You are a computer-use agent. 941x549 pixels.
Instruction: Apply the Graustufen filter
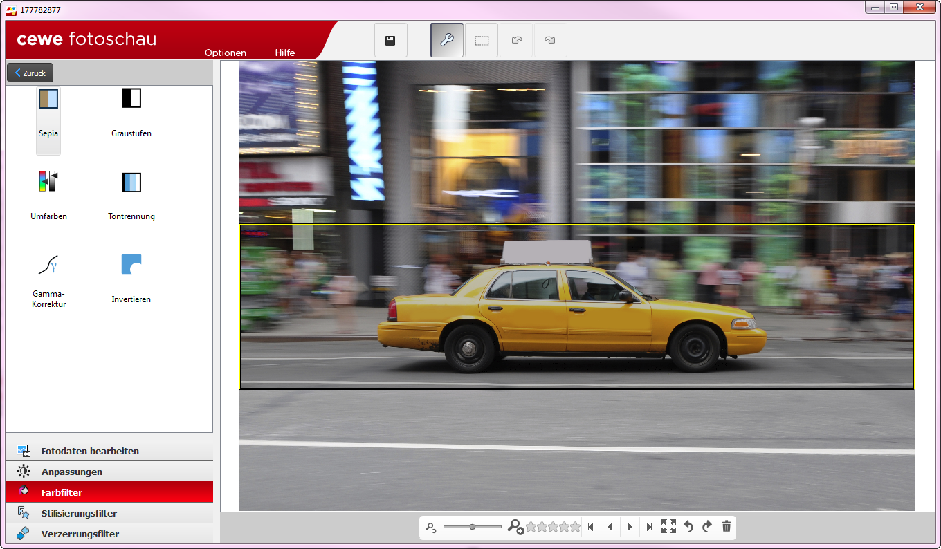[131, 99]
